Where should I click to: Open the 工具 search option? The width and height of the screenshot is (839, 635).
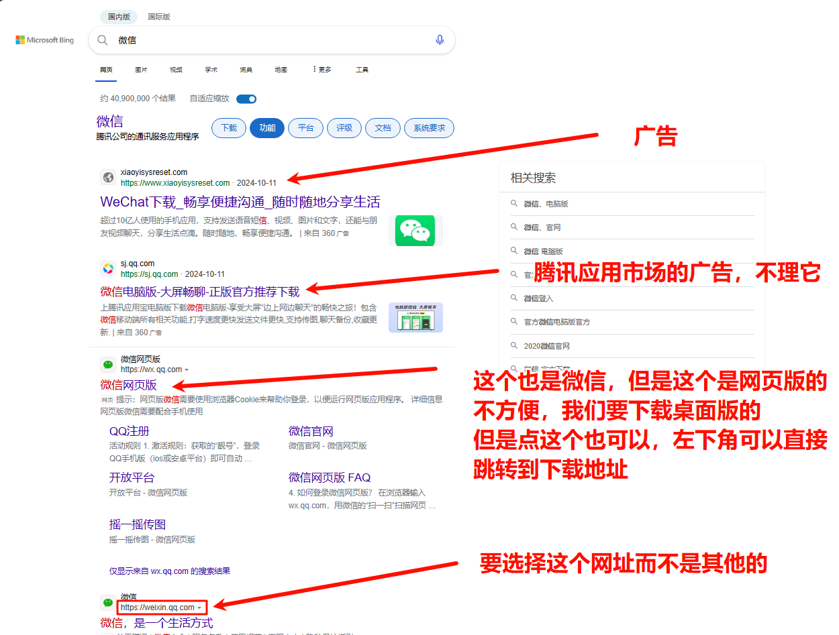(362, 70)
